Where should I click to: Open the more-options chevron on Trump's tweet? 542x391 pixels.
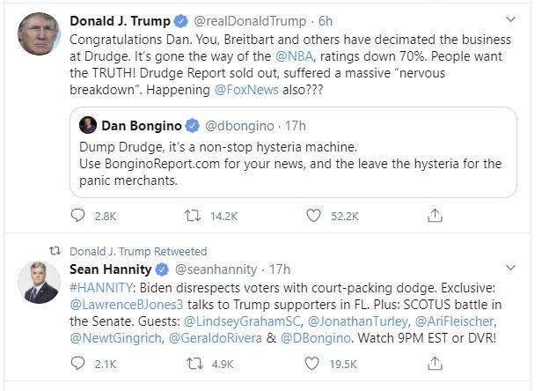[510, 19]
